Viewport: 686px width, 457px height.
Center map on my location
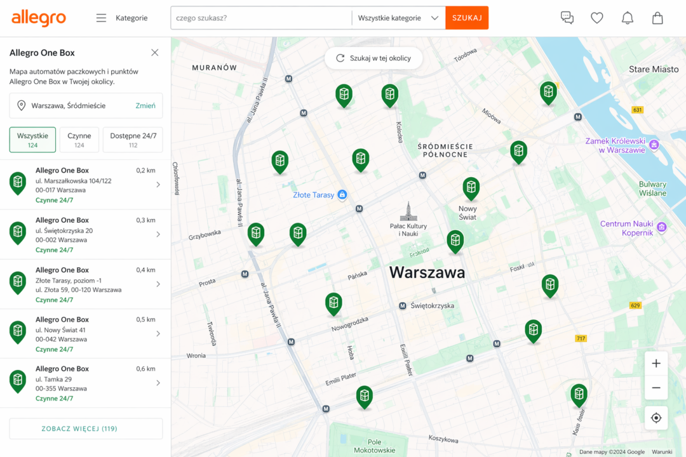[656, 418]
